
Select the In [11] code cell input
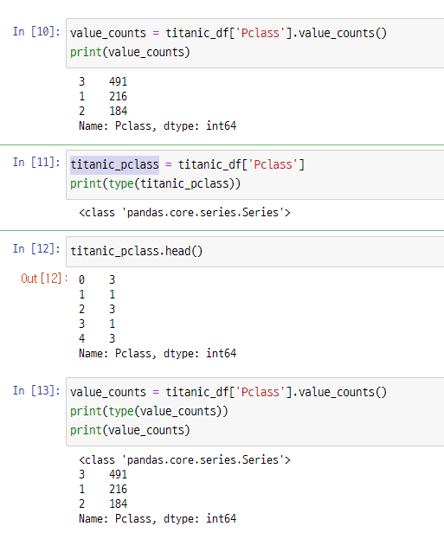tap(254, 175)
